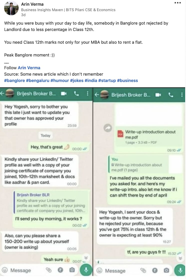Open the post options three-dot menu
The width and height of the screenshot is (187, 279).
[178, 3]
